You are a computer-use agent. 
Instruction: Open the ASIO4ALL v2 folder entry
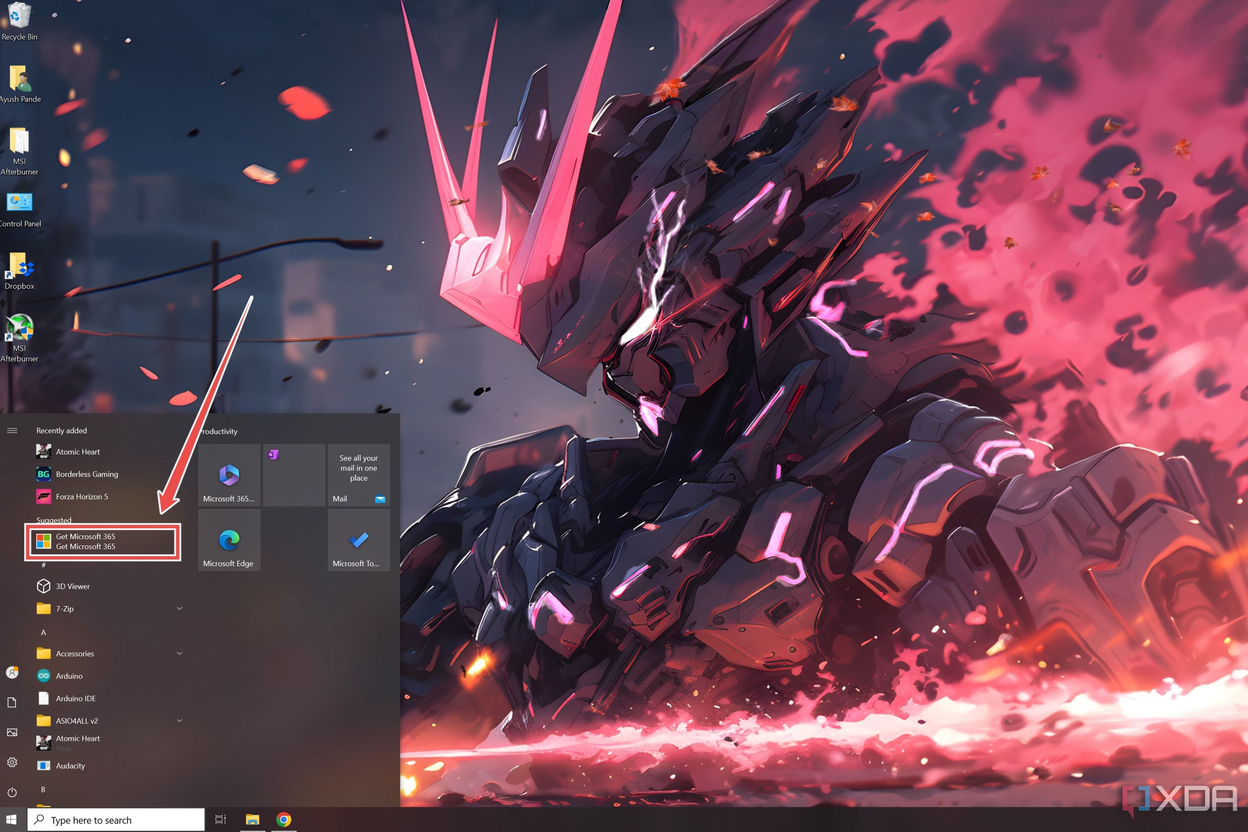[109, 720]
